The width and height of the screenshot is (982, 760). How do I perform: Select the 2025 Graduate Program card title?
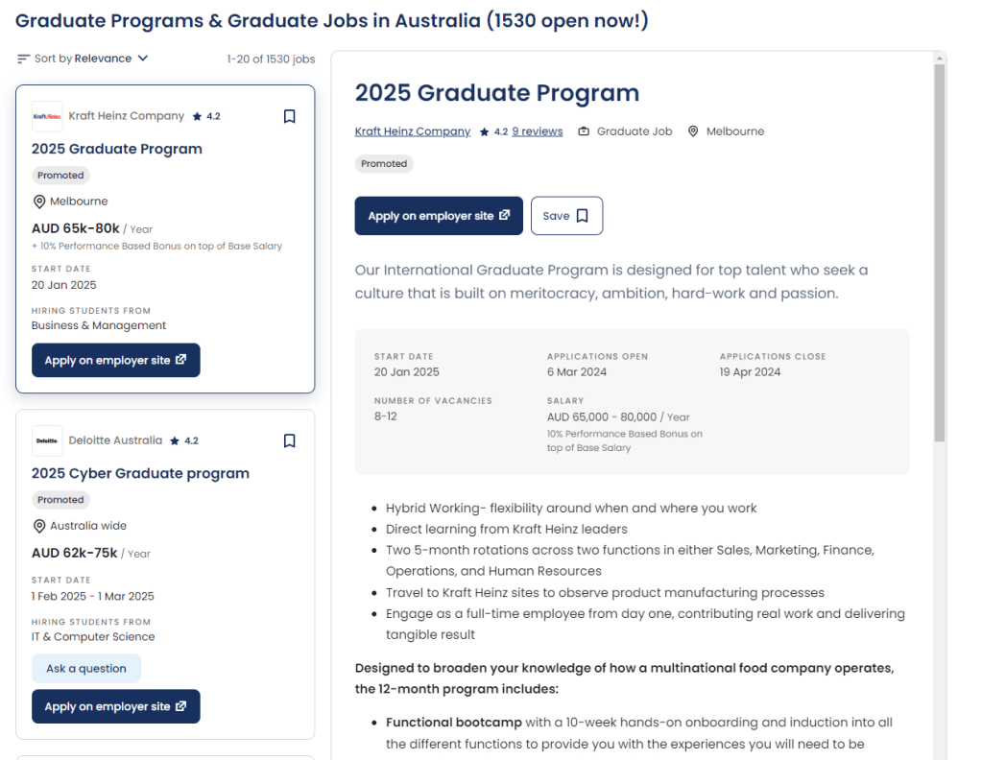(x=117, y=149)
